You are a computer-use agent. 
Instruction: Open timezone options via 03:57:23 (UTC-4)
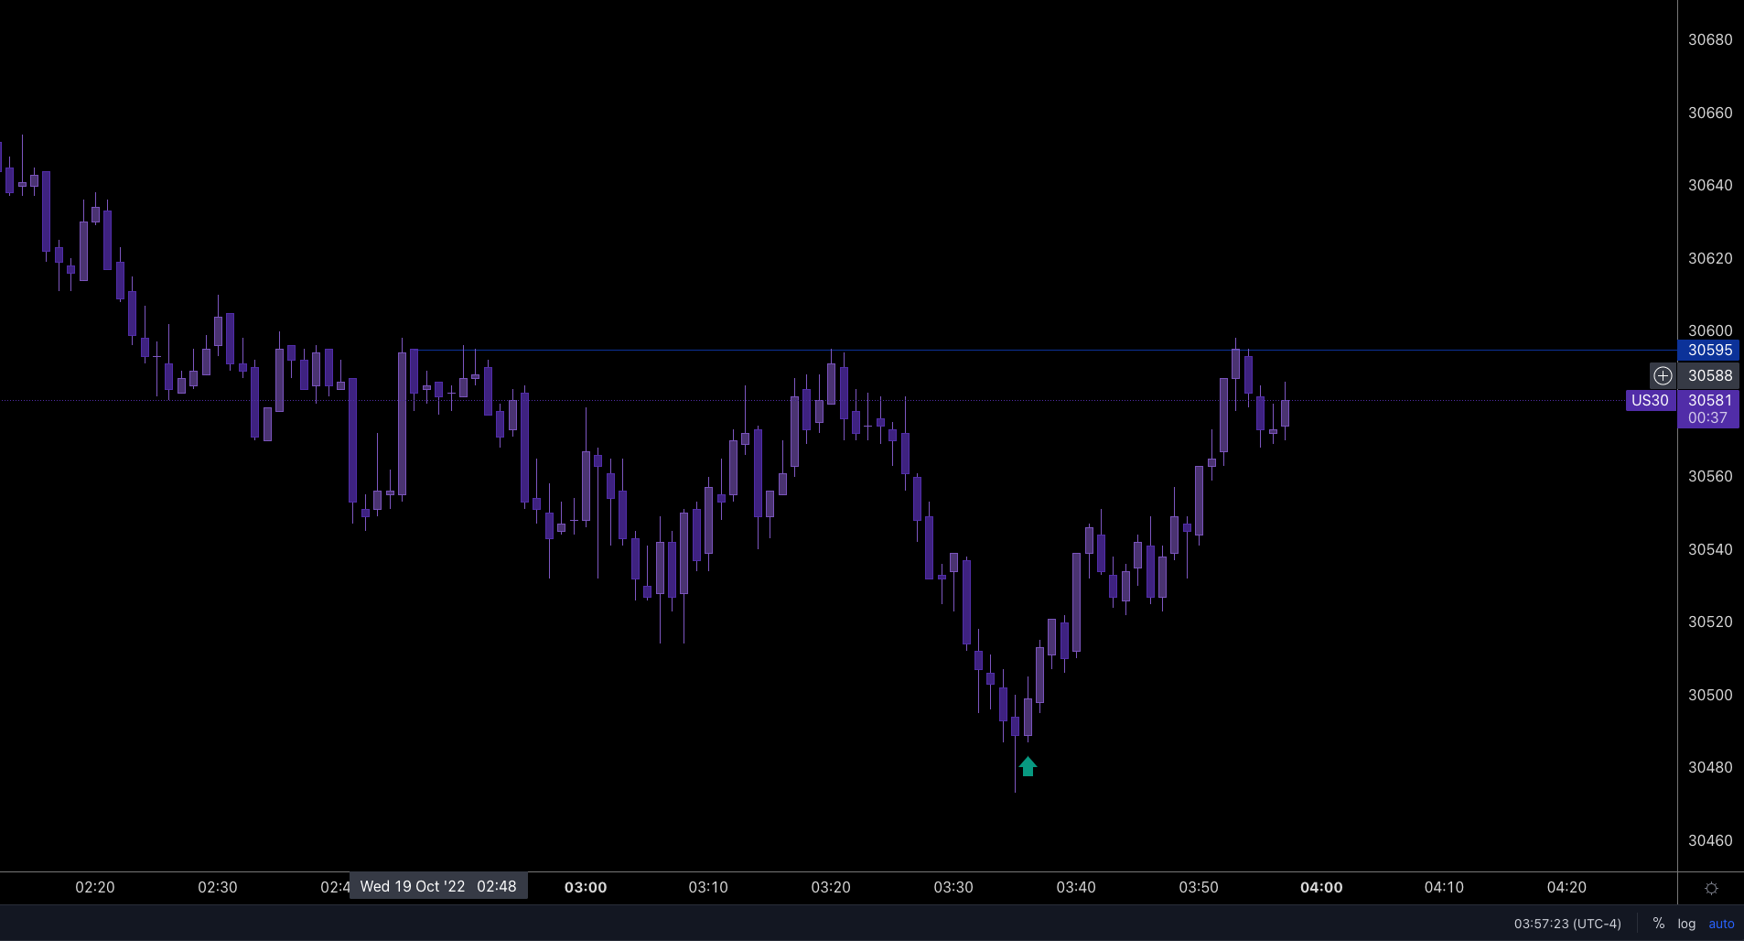pyautogui.click(x=1566, y=924)
